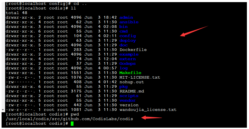Click the time '00:57' on log row
Screen dimensions: 249x129
110,68
